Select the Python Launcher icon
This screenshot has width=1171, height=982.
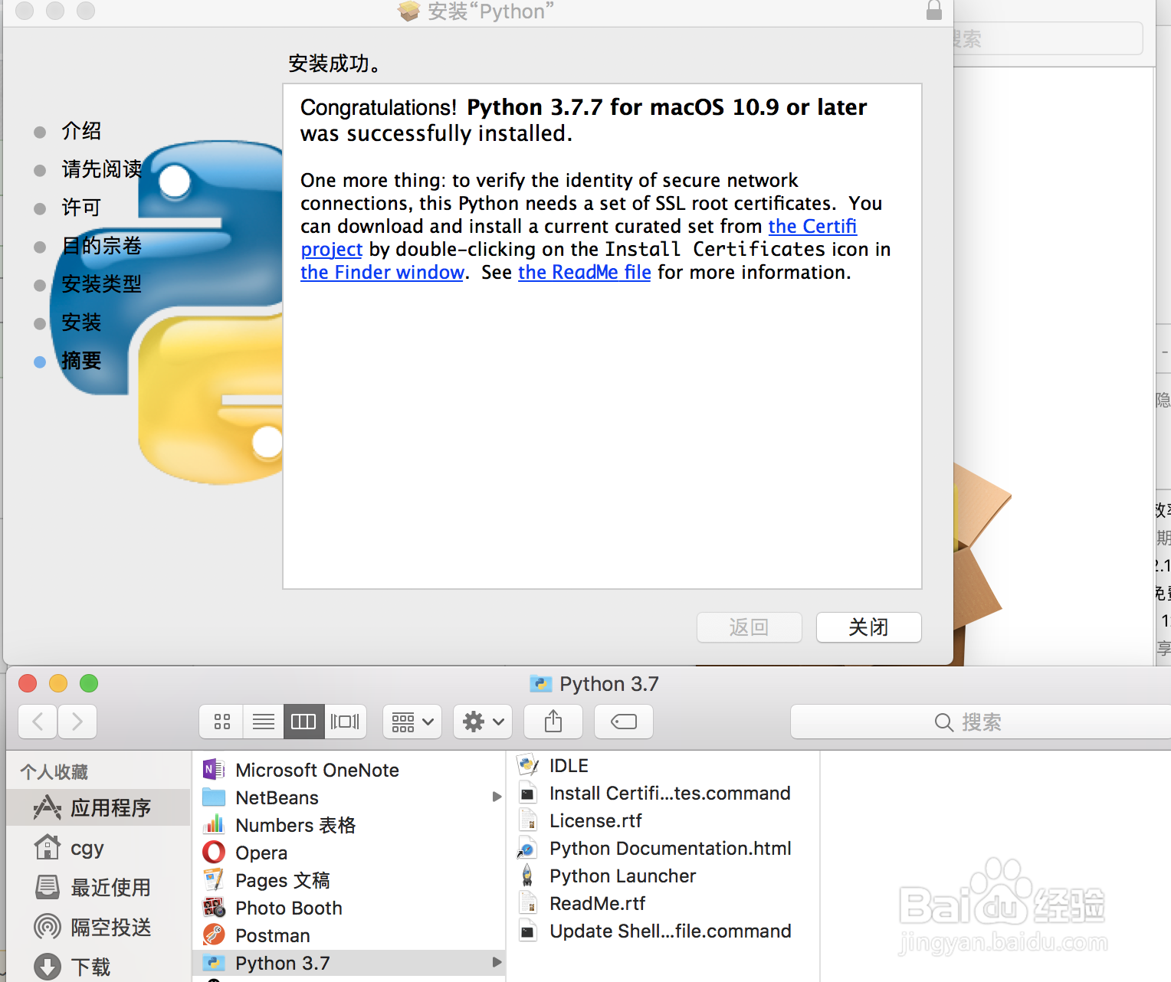[528, 876]
